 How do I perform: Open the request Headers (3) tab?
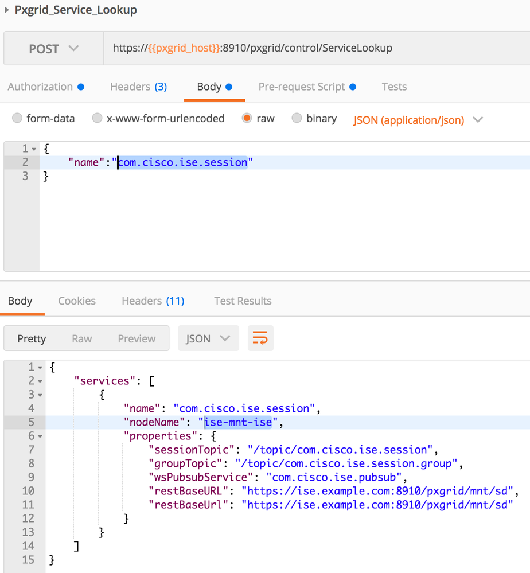139,87
